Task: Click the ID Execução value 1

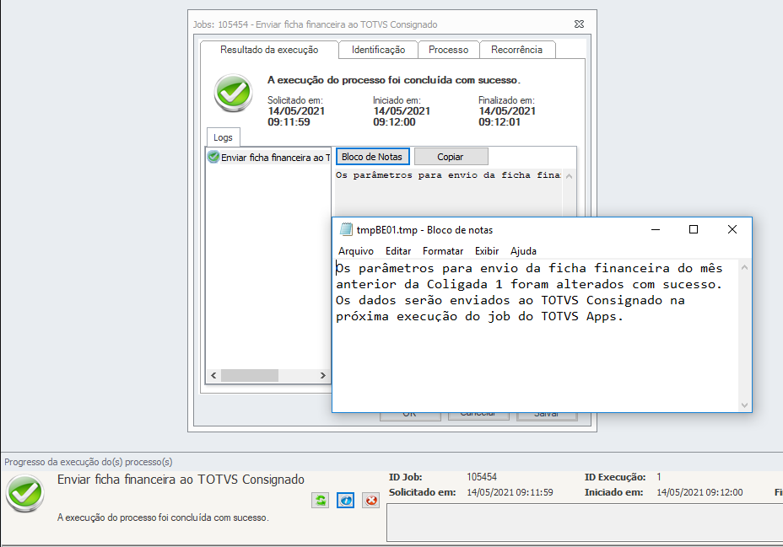Action: [659, 477]
